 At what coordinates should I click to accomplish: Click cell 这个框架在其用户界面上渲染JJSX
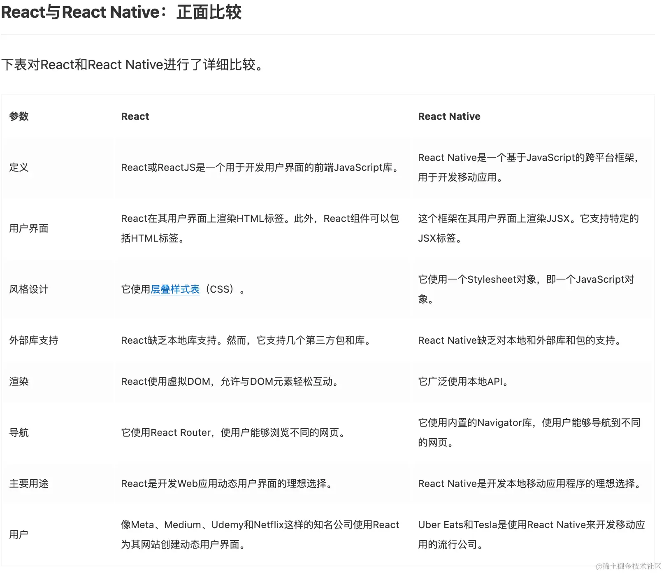point(529,228)
